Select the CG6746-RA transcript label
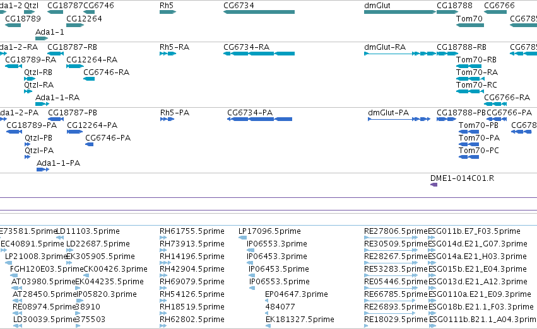Image resolution: width=537 pixels, height=329 pixels. pyautogui.click(x=106, y=72)
